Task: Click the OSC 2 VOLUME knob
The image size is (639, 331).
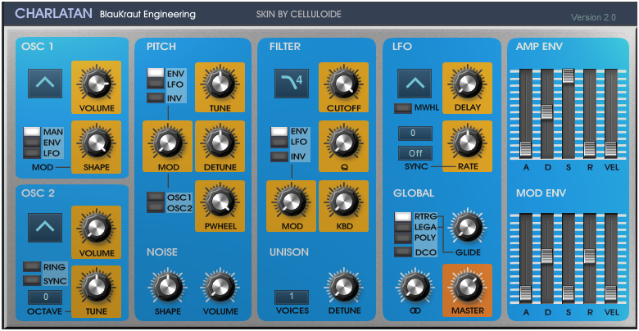Action: tap(96, 228)
